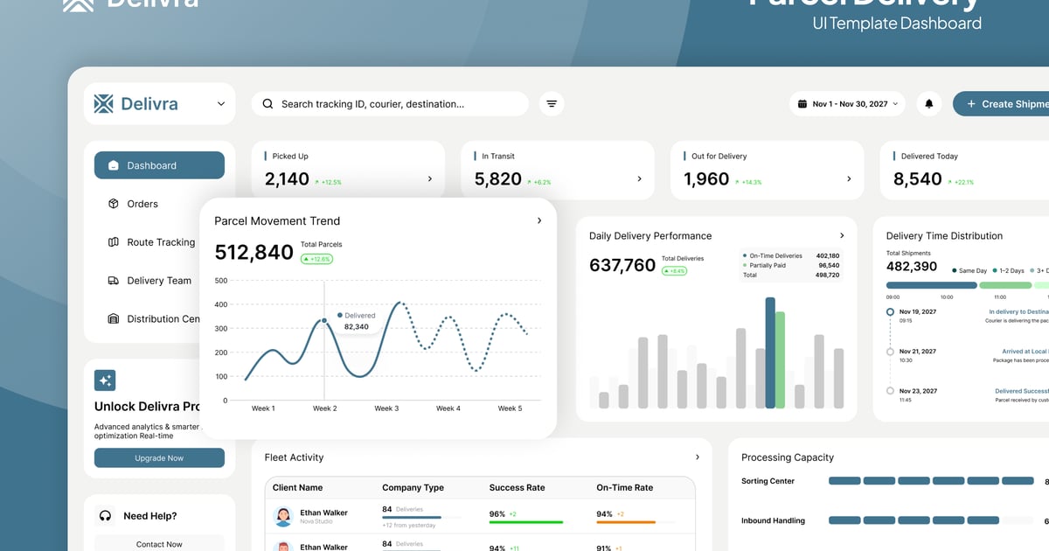Screen dimensions: 1049x551
Task: Open Parcel Movement Trend details arrow
Action: [539, 220]
